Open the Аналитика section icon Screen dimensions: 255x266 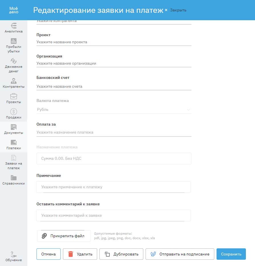pyautogui.click(x=14, y=25)
